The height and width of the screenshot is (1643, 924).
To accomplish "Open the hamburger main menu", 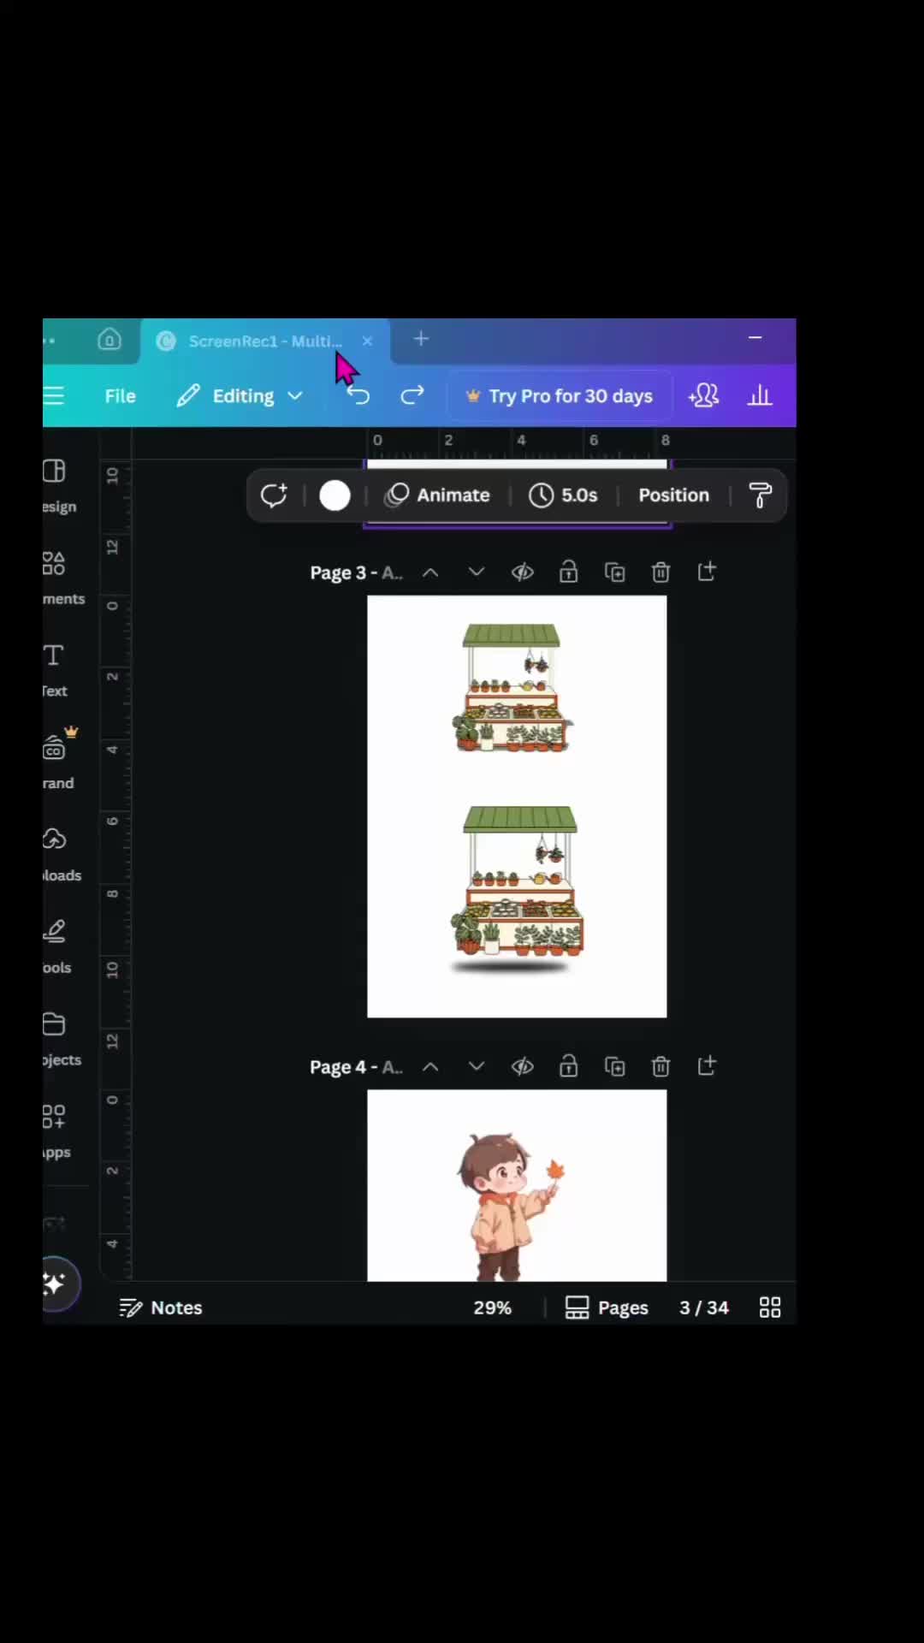I will pyautogui.click(x=54, y=395).
